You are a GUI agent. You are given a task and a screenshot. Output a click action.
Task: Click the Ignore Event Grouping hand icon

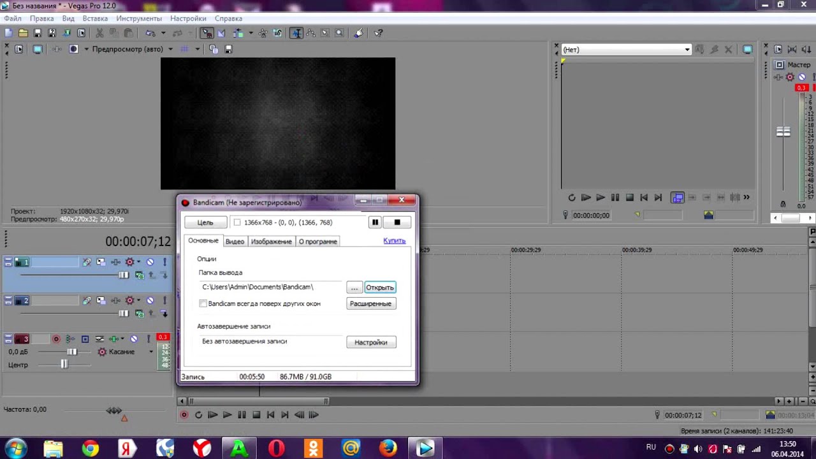click(359, 33)
